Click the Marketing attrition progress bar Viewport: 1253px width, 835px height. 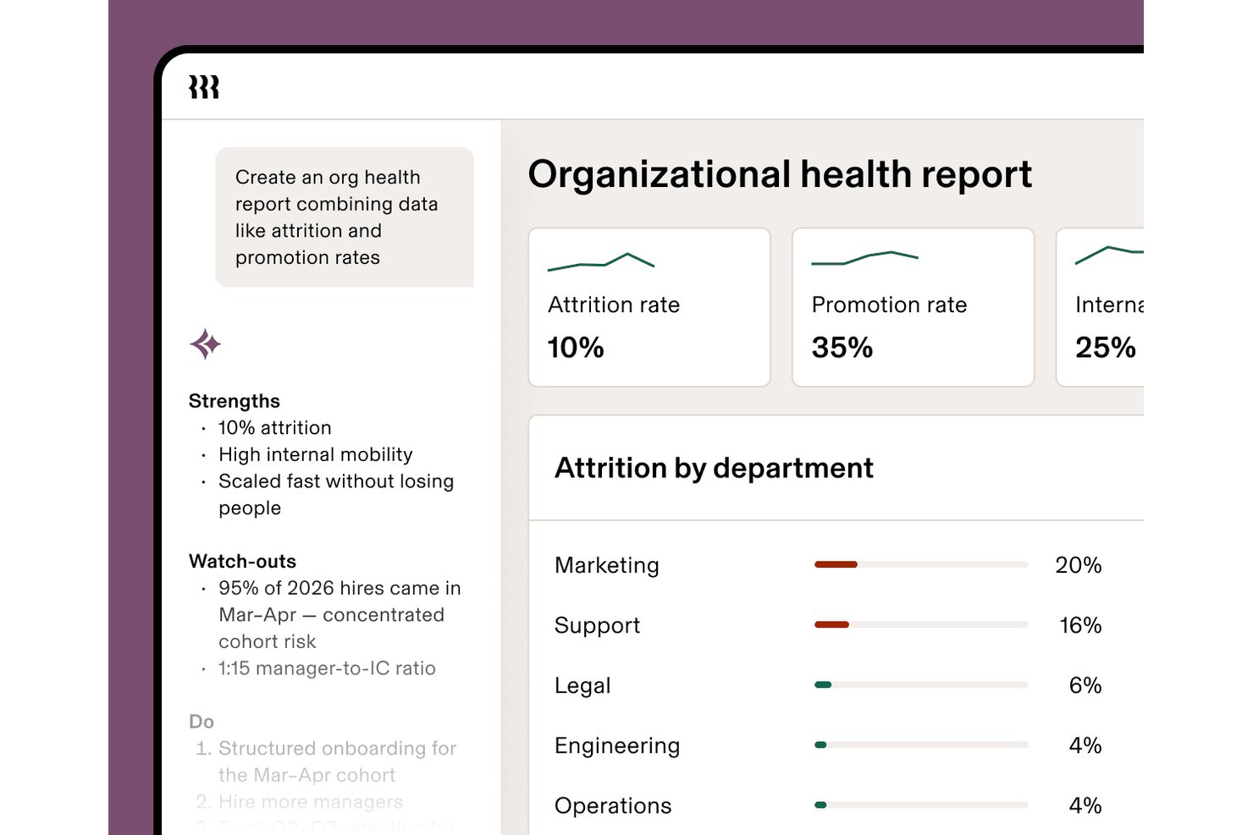[921, 564]
